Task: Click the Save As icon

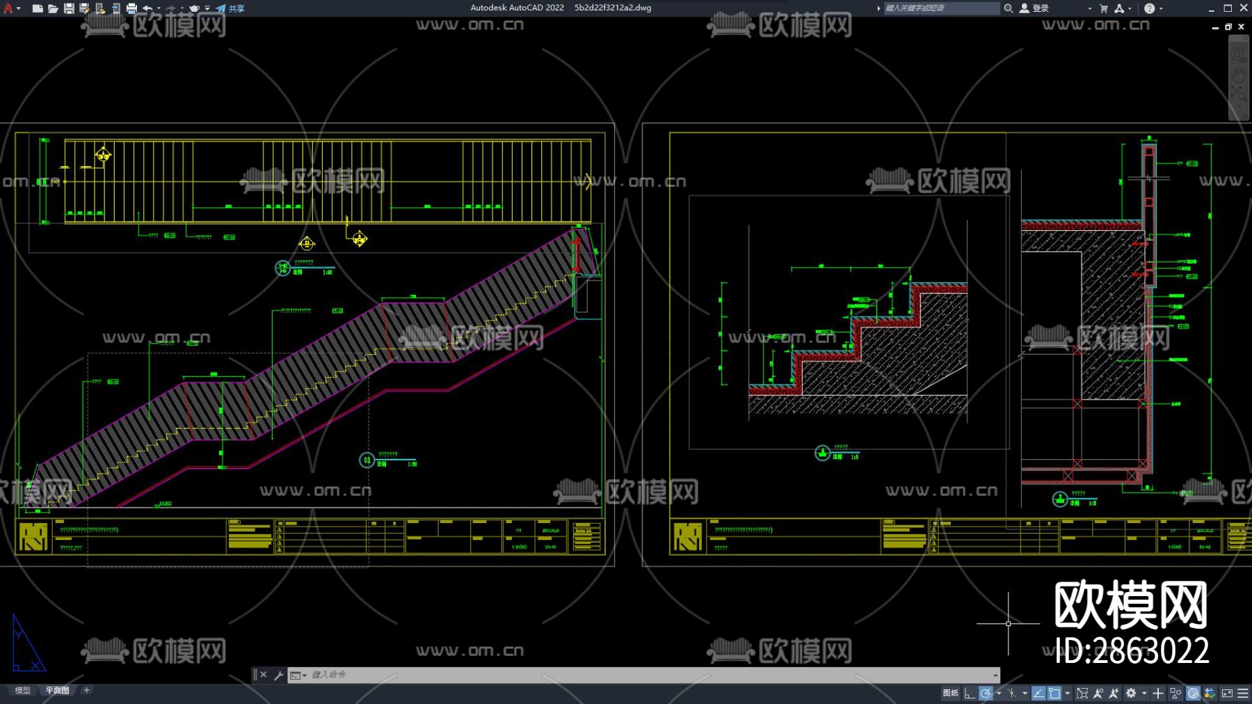Action: point(84,8)
